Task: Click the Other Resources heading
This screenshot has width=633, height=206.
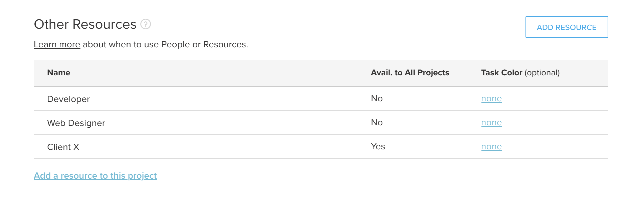Action: tap(86, 24)
